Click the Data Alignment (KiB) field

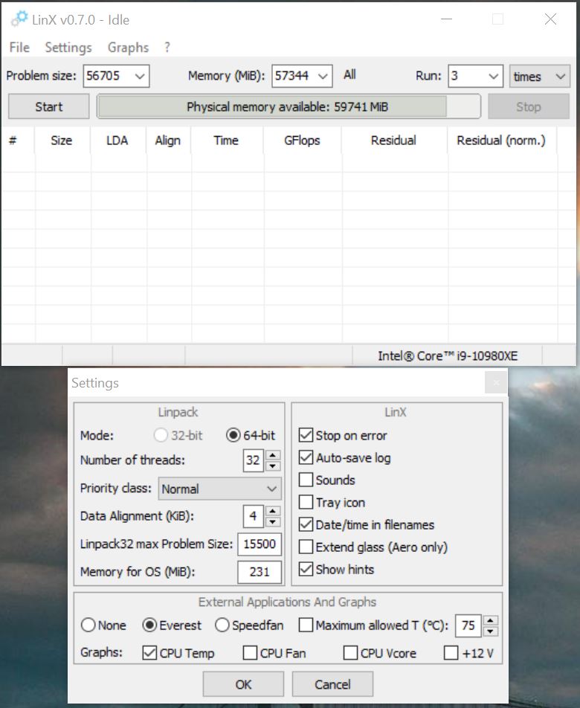(253, 516)
